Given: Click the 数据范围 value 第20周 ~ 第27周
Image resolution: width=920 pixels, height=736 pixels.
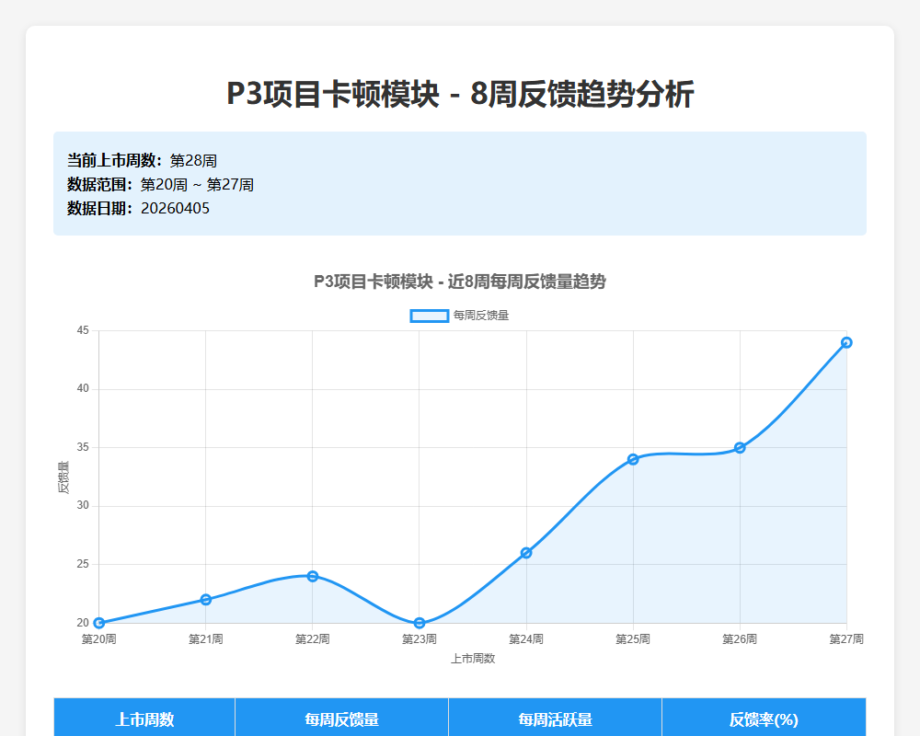Looking at the screenshot, I should pyautogui.click(x=197, y=185).
